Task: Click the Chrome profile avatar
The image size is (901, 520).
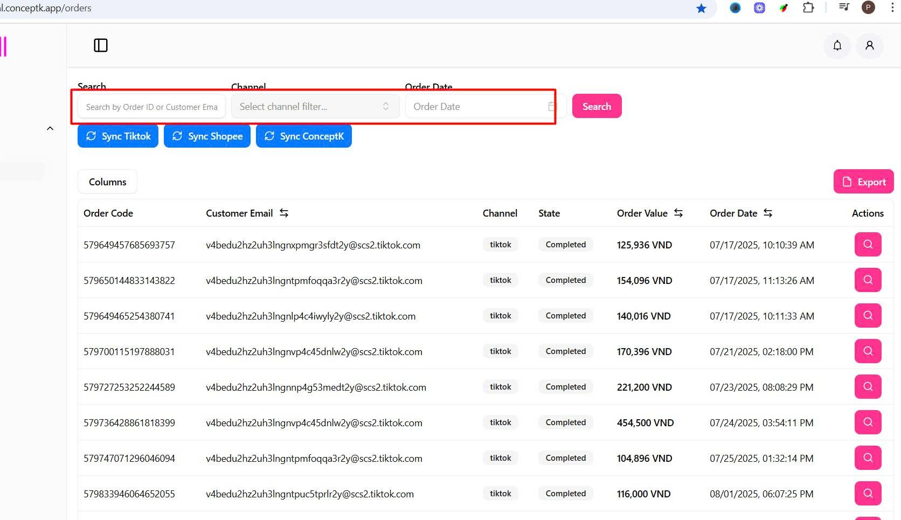Action: click(x=868, y=8)
